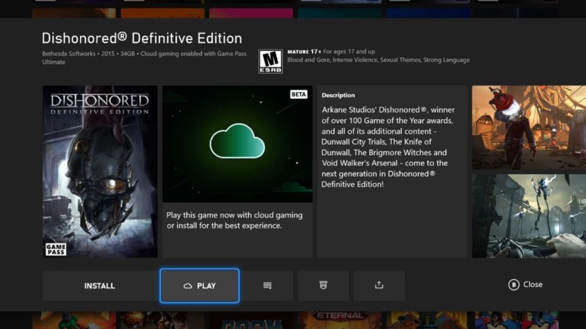
Task: Click the ESRB Mature rating badge
Action: (270, 61)
